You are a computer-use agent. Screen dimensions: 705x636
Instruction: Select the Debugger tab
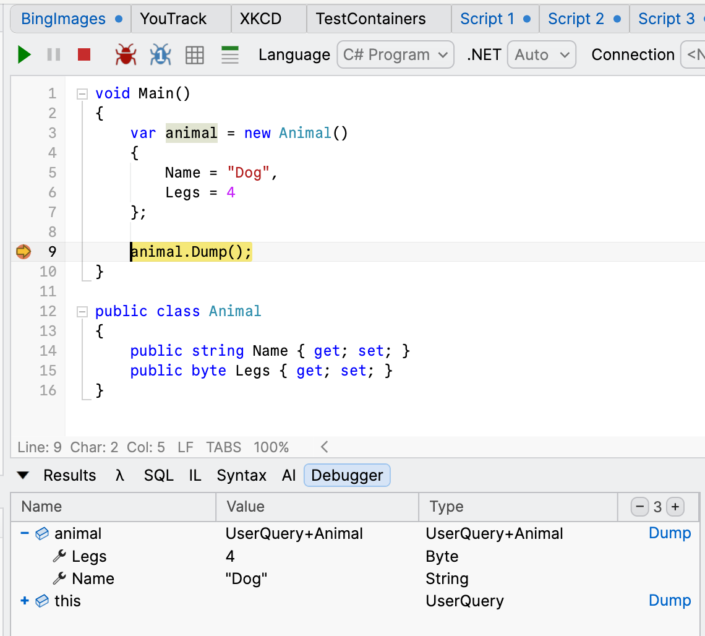point(347,475)
